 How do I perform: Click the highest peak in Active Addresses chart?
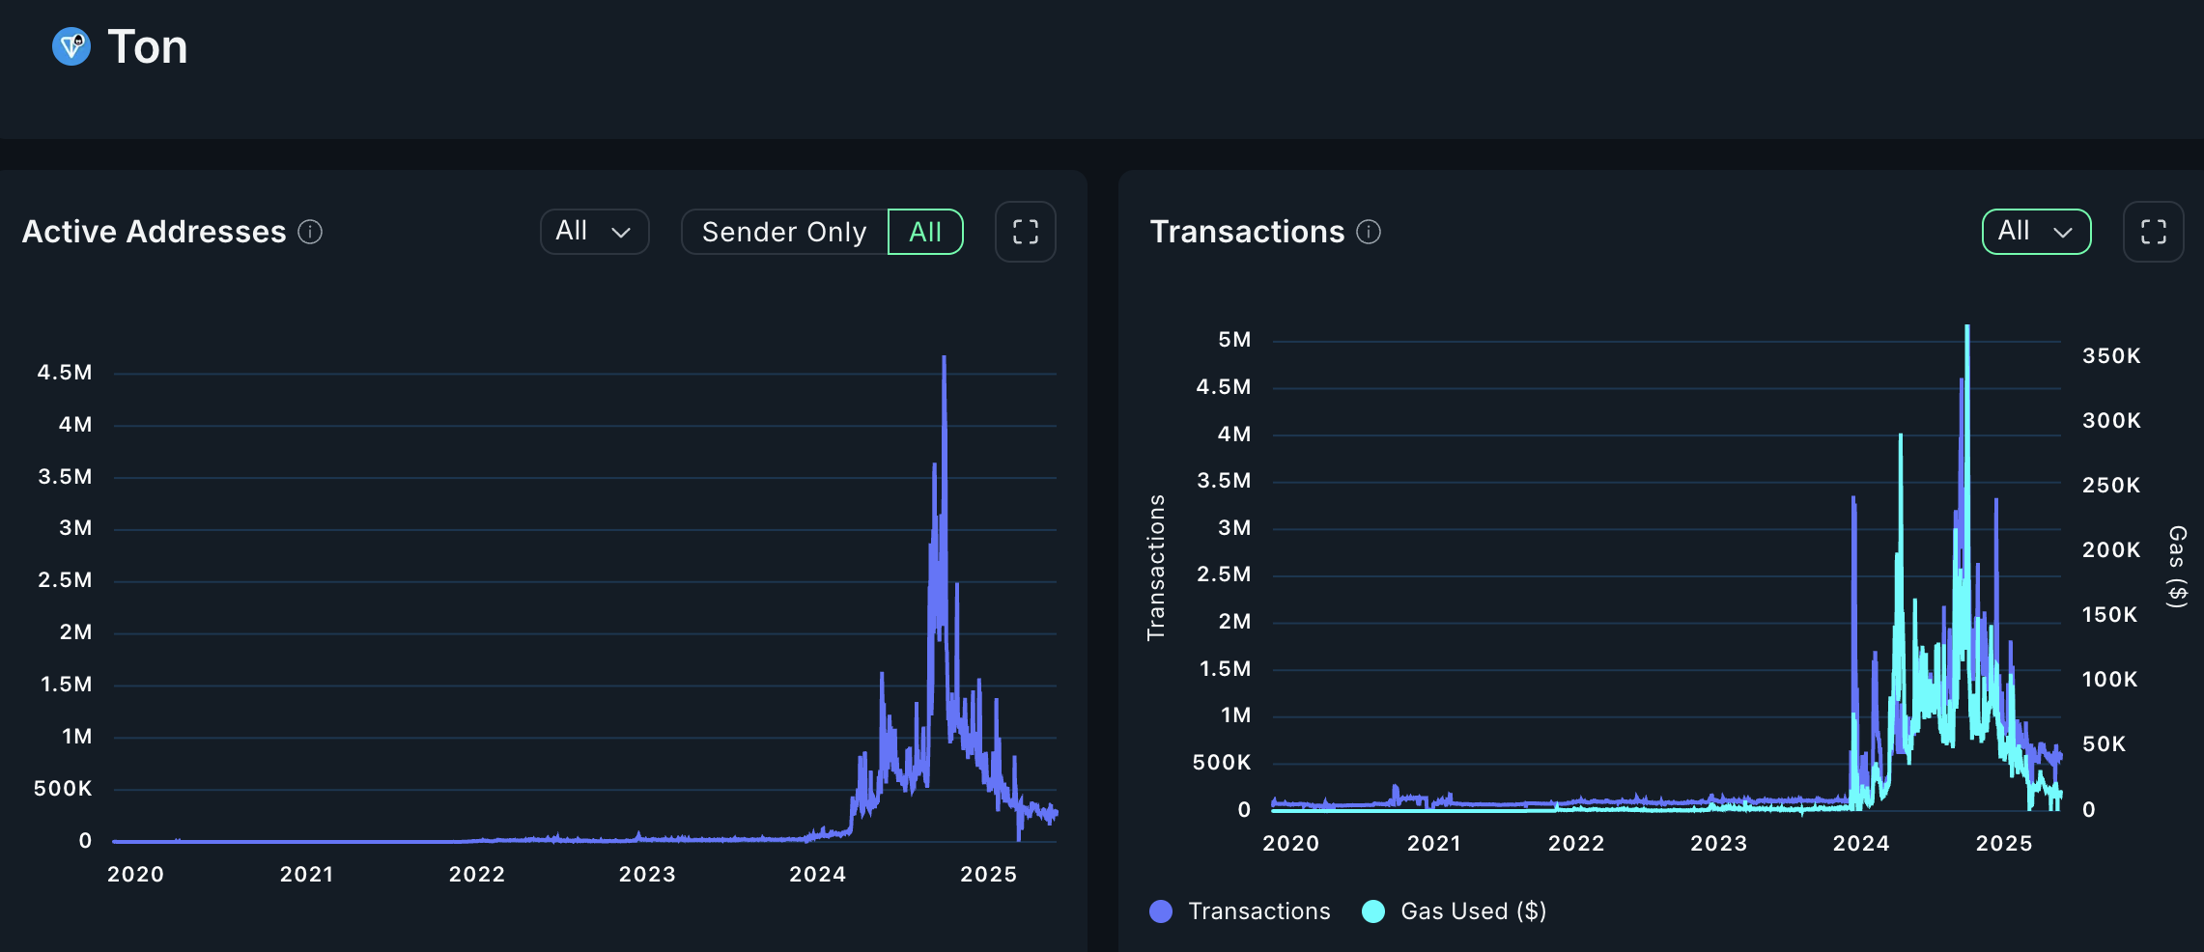[x=944, y=359]
